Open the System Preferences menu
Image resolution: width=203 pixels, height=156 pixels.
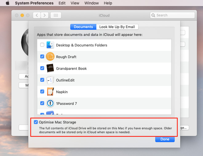tap(34, 3)
